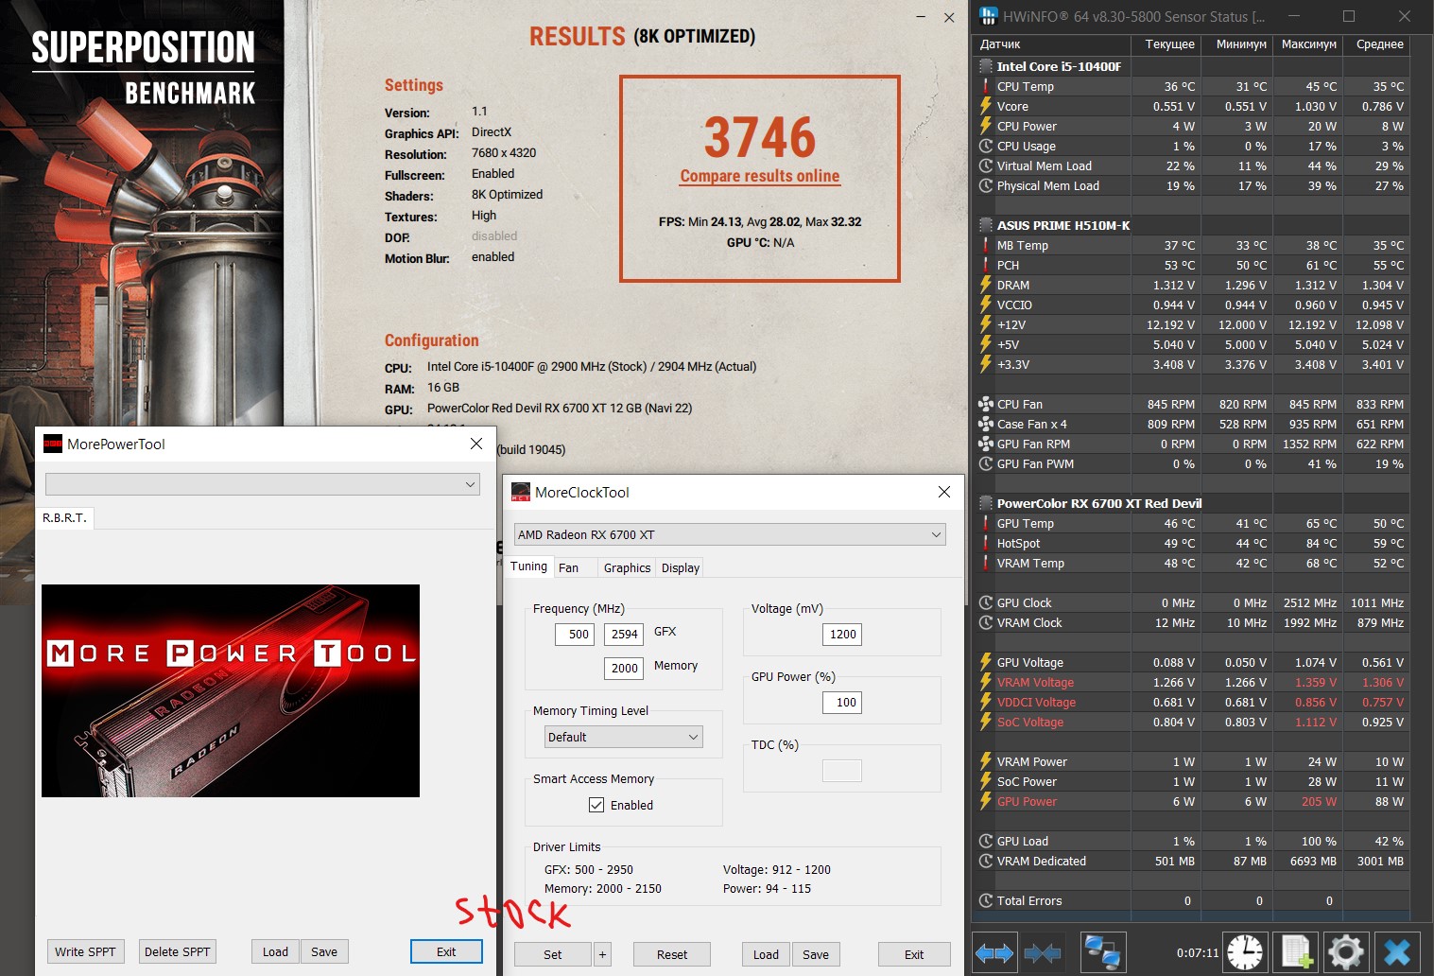The image size is (1434, 976).
Task: Click the More Power Tool banner image
Action: tap(231, 690)
